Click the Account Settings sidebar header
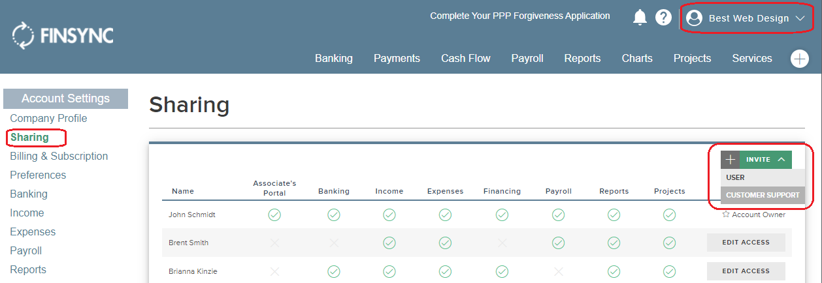This screenshot has width=822, height=283. pyautogui.click(x=65, y=98)
